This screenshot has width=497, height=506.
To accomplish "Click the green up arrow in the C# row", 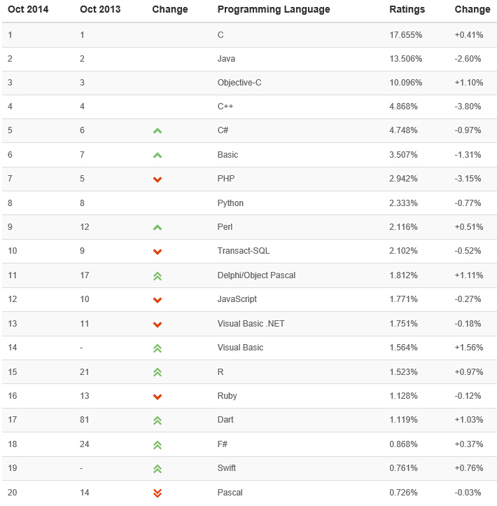I will [157, 131].
